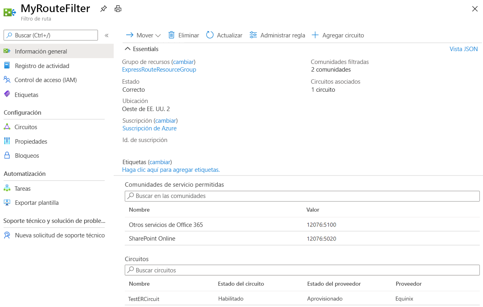Image resolution: width=483 pixels, height=307 pixels.
Task: Select Otros servicios de Office 365 row
Action: 302,225
